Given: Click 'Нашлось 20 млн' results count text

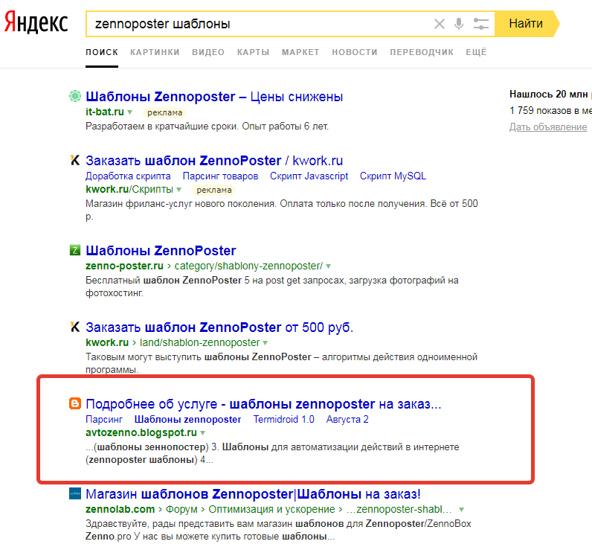Looking at the screenshot, I should click(549, 94).
